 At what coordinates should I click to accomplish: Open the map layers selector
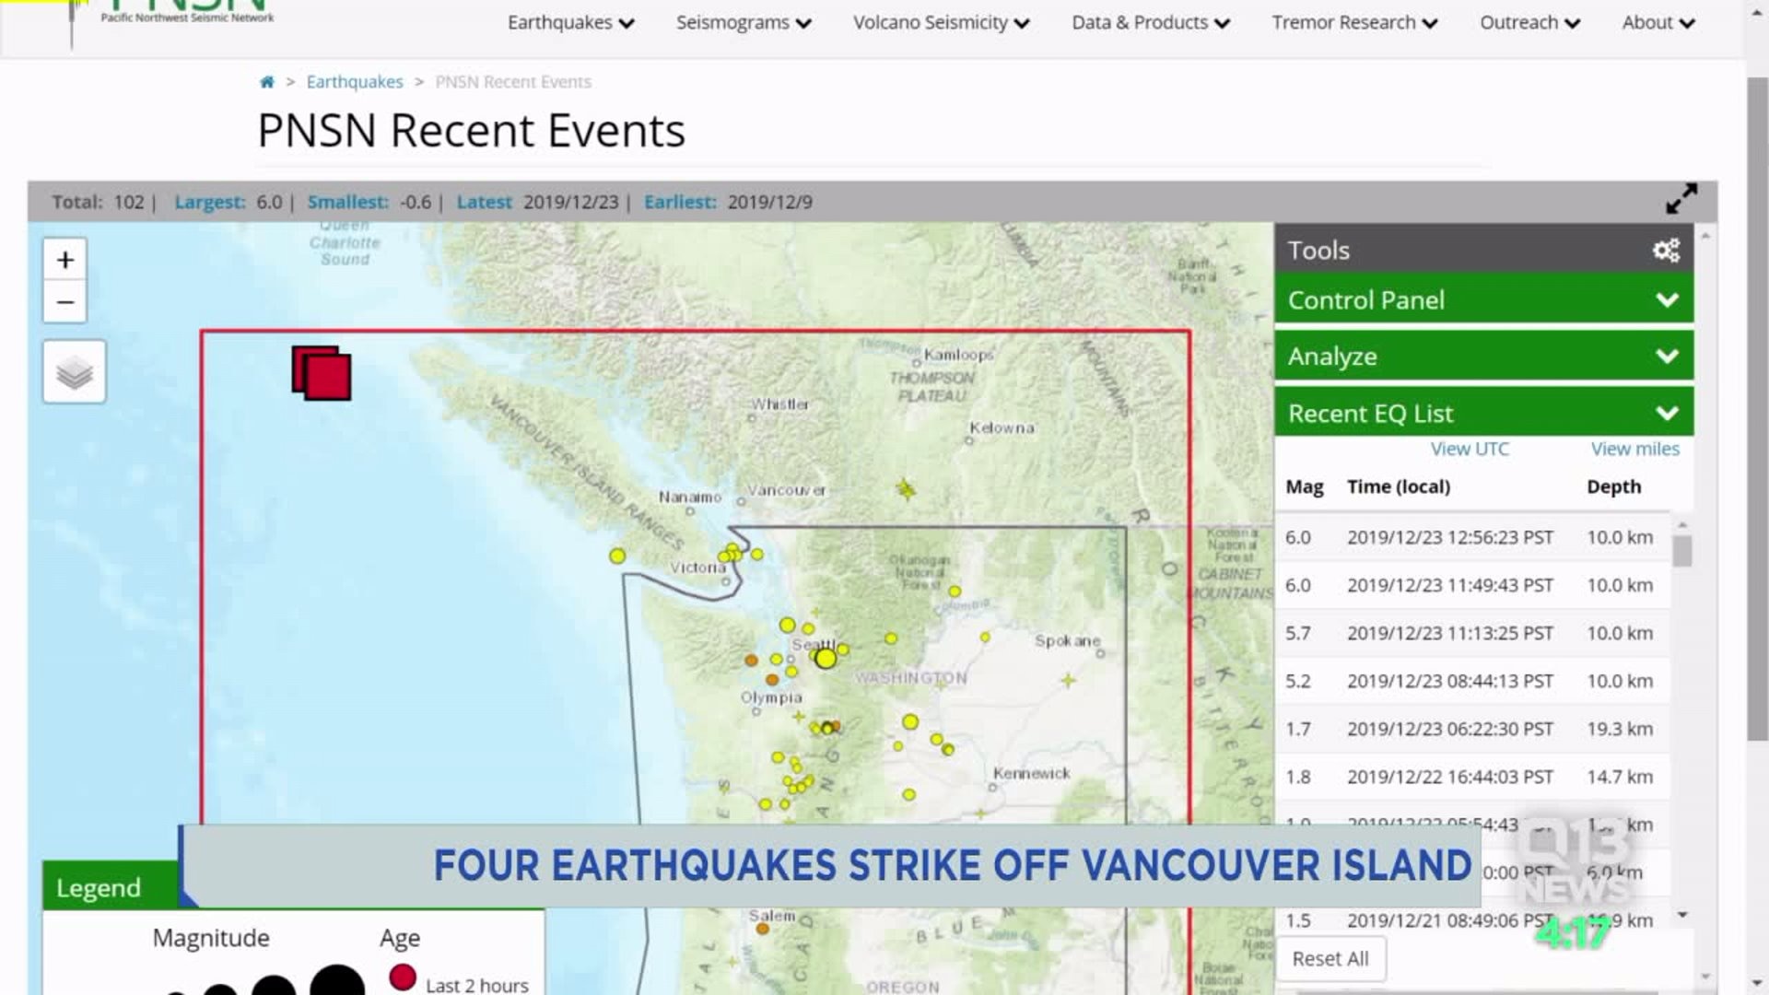click(74, 372)
